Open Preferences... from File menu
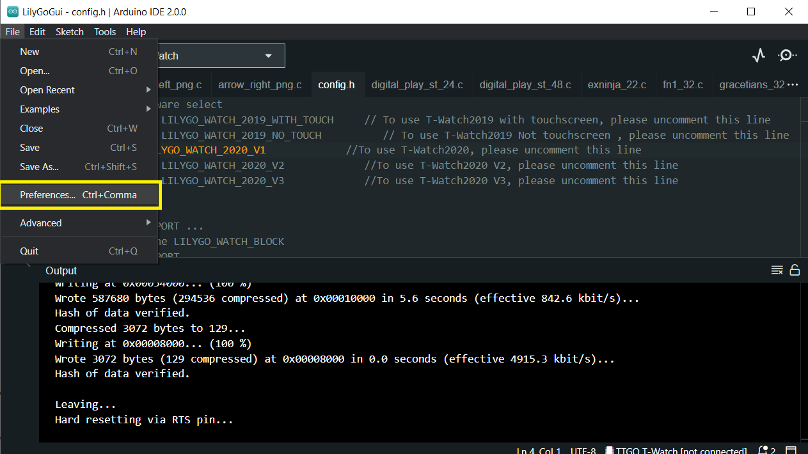The image size is (808, 454). 79,195
